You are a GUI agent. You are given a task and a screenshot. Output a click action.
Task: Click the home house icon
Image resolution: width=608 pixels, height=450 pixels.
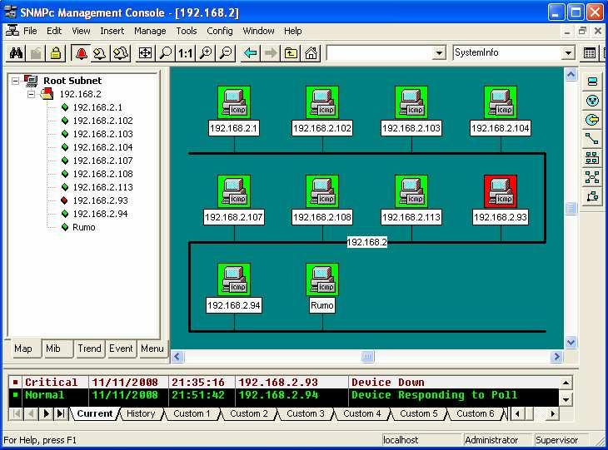311,53
